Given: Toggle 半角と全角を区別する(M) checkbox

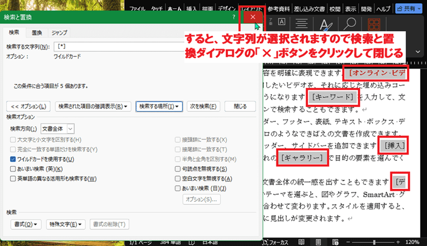Looking at the screenshot, I should (x=178, y=159).
